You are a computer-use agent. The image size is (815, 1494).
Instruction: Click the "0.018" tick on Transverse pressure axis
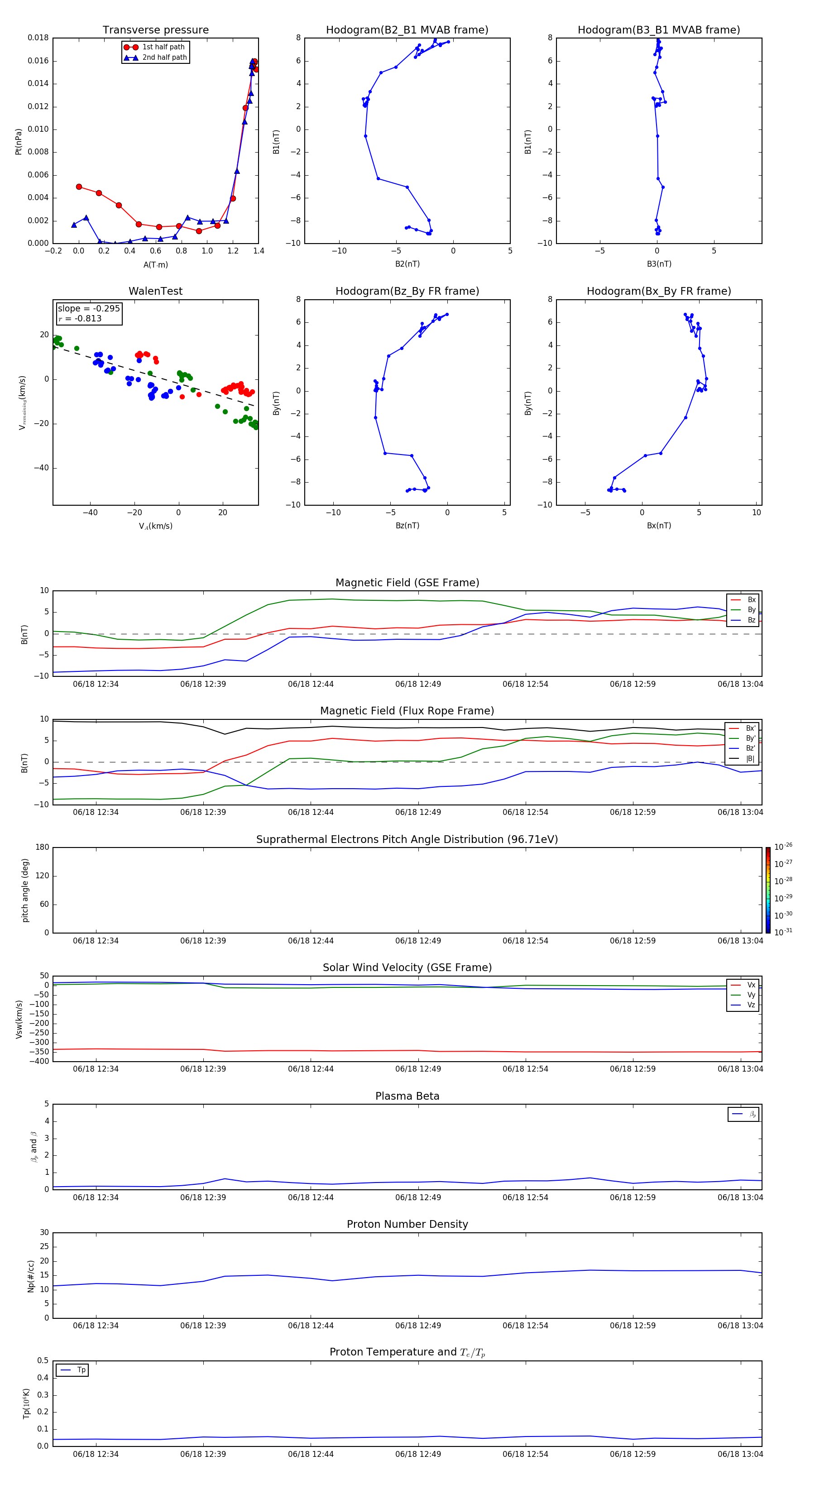(x=38, y=38)
